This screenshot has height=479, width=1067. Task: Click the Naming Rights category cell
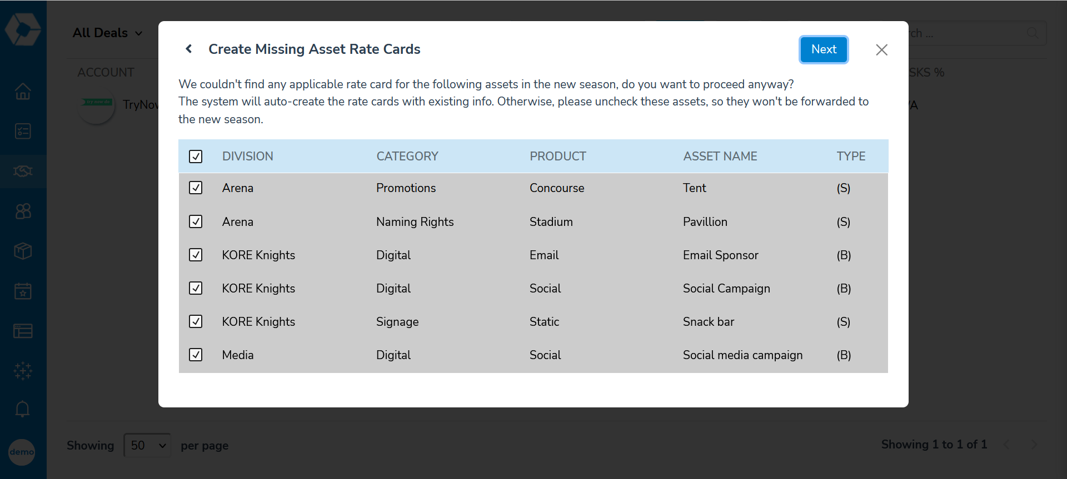click(x=415, y=222)
